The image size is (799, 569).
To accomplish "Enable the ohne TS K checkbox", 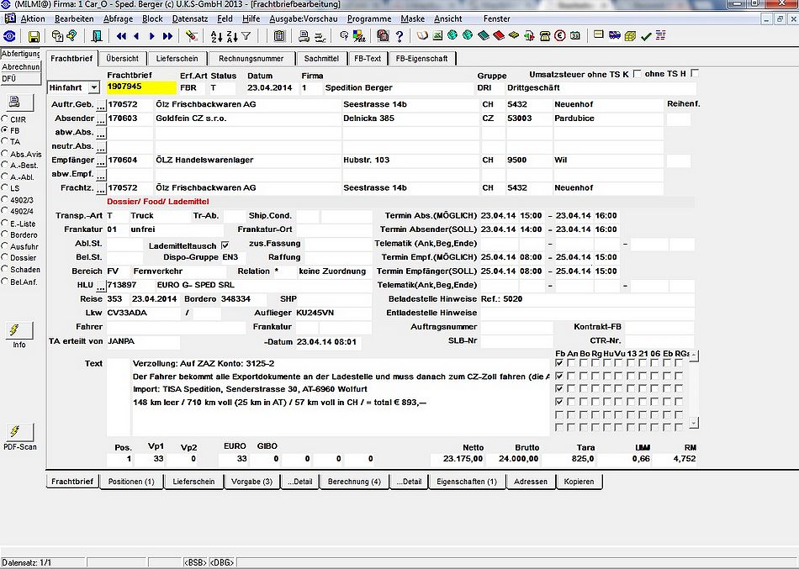I will [637, 74].
